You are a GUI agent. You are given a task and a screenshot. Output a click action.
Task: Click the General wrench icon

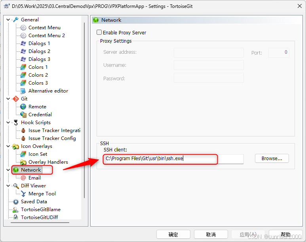pyautogui.click(x=16, y=19)
